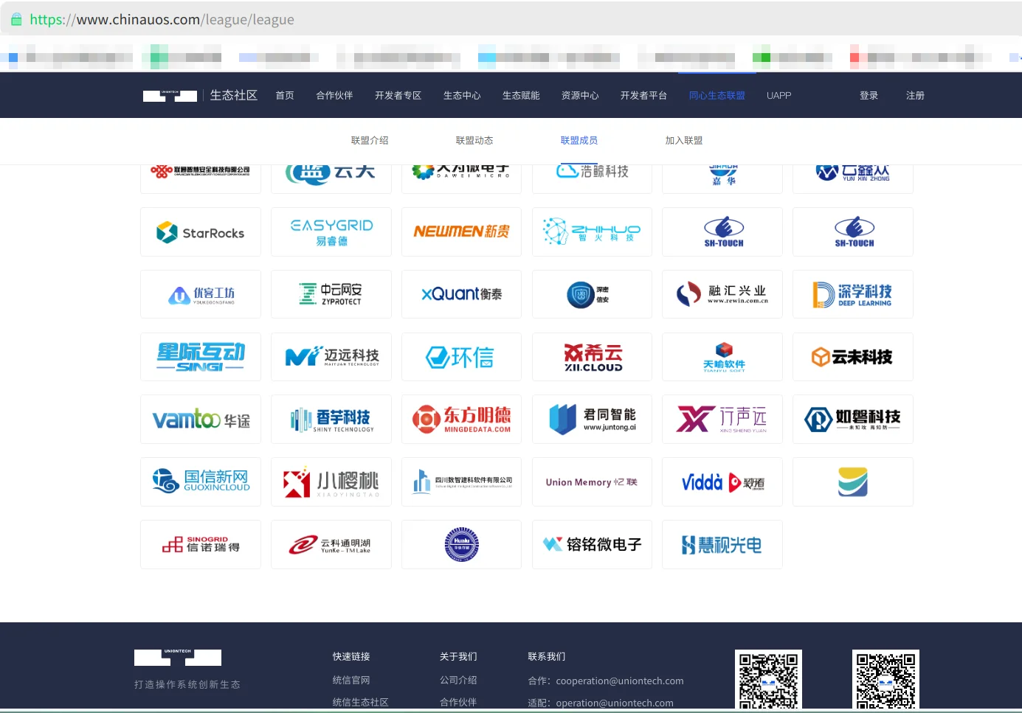Viewport: 1022px width, 713px height.
Task: Open the 合作伙伴 navigation menu
Action: click(x=334, y=96)
